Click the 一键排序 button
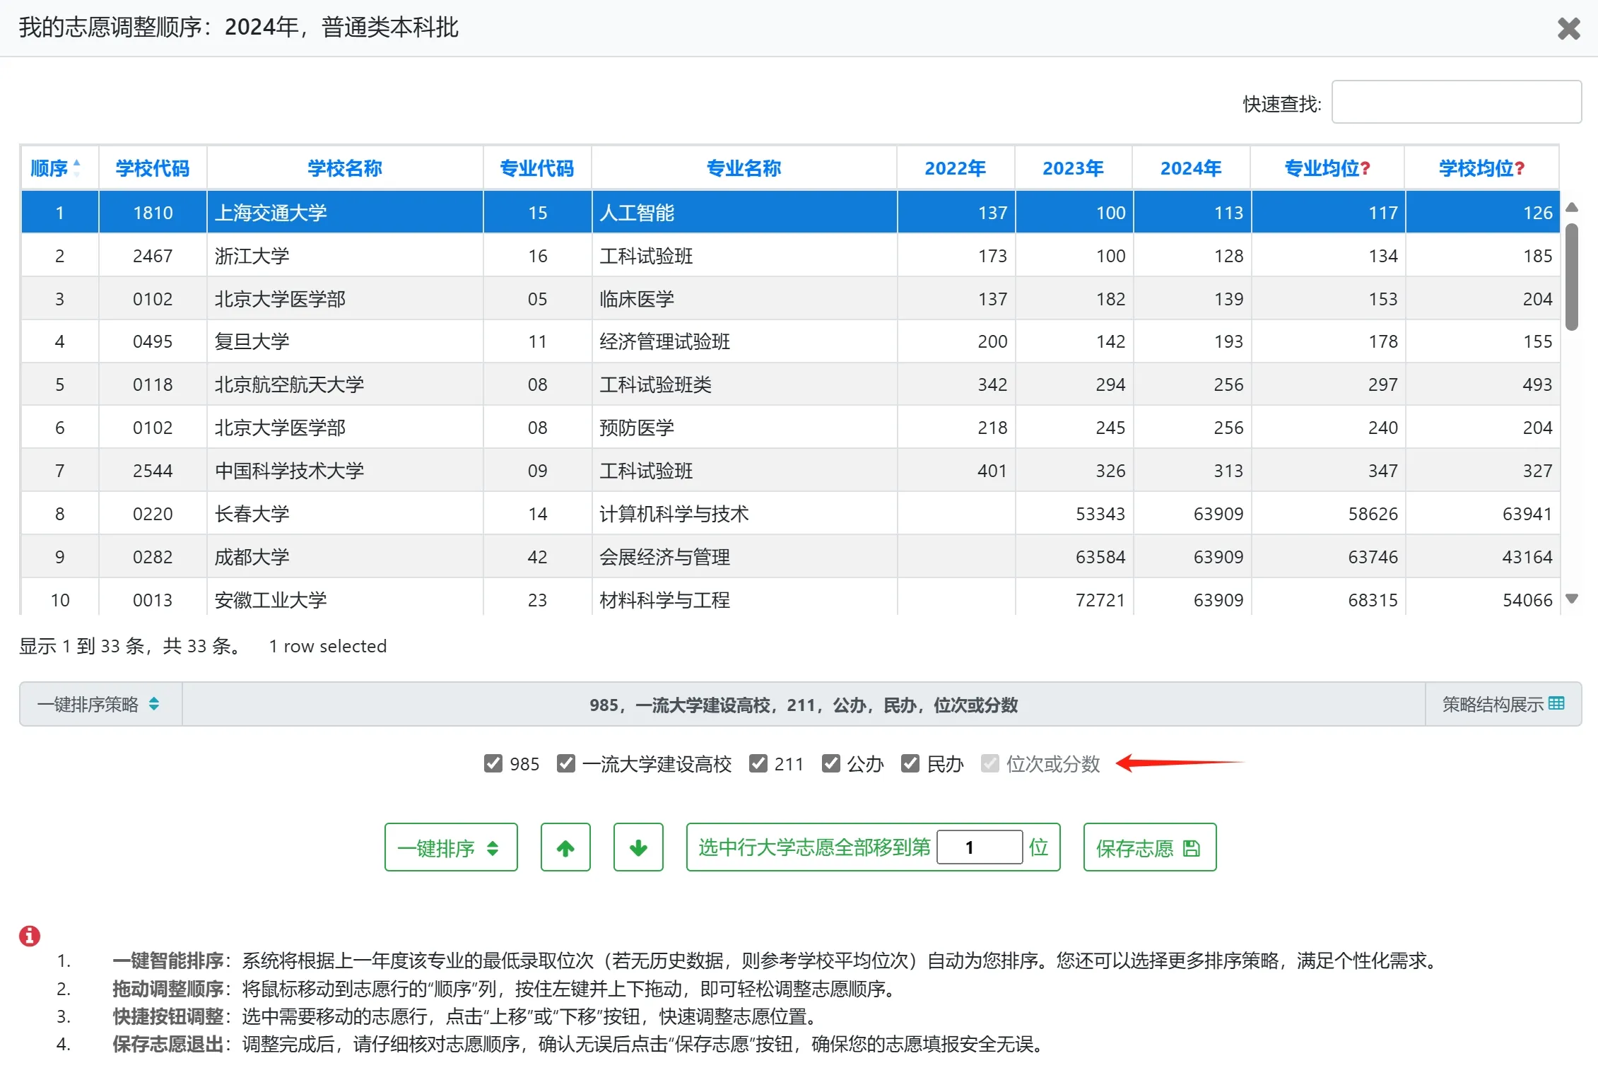1598x1075 pixels. point(451,847)
